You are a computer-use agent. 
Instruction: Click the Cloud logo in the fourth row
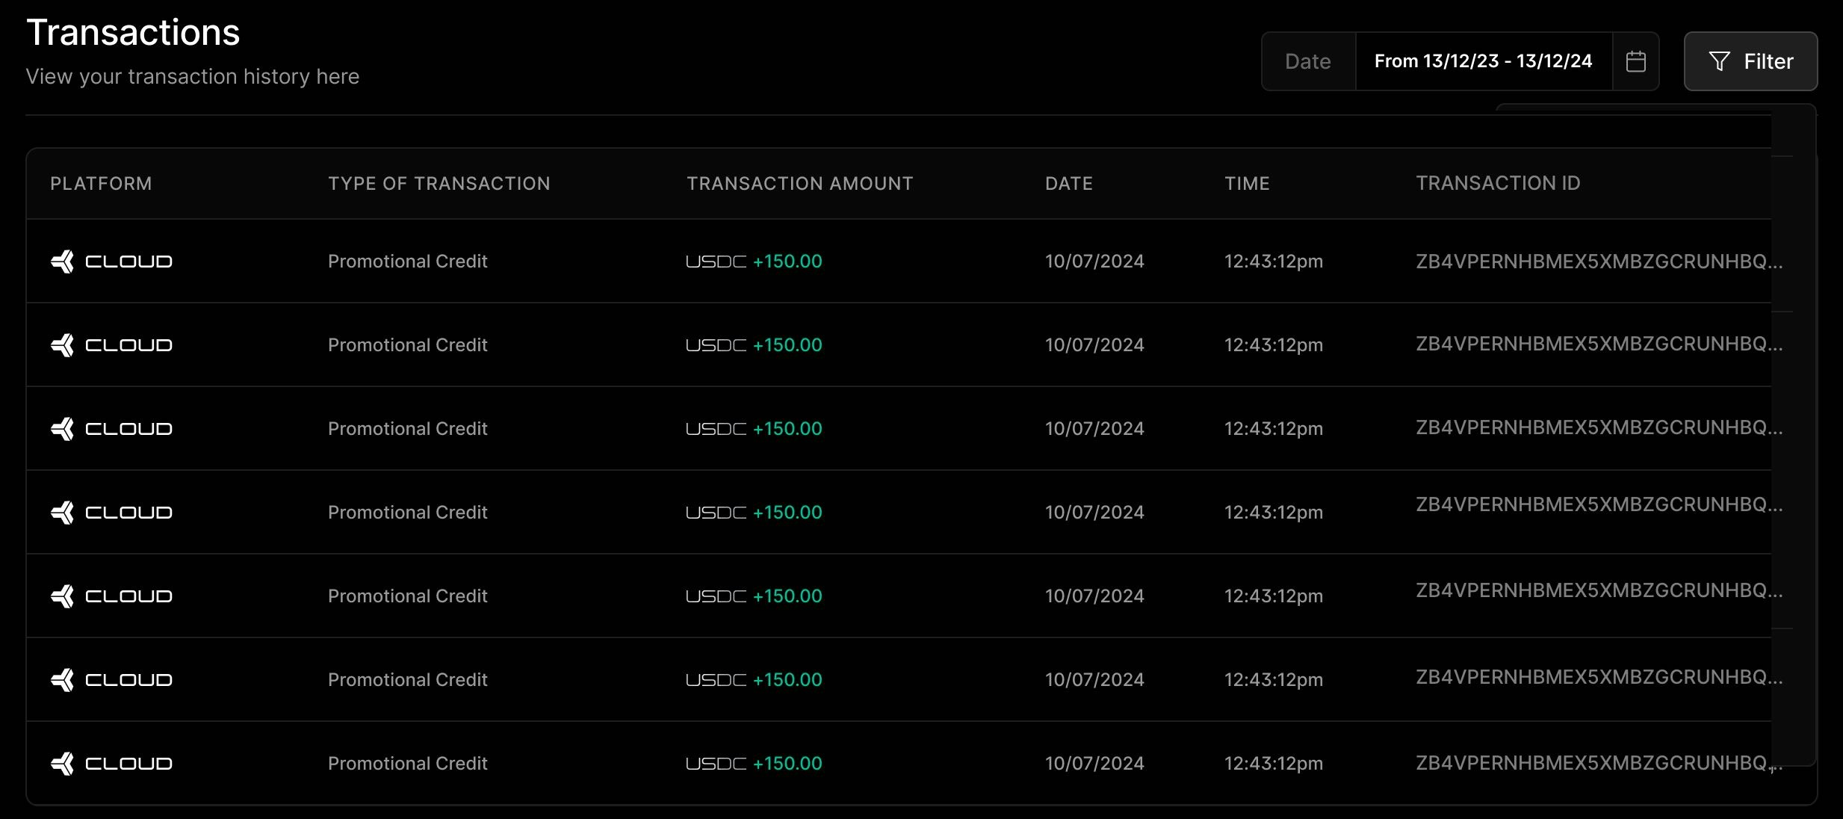coord(111,513)
